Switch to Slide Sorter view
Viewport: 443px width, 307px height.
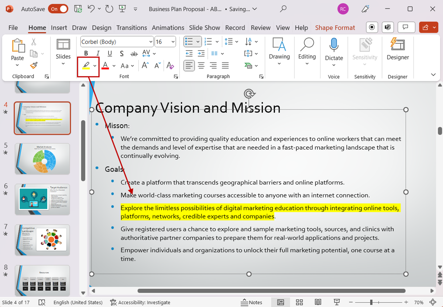[299, 302]
